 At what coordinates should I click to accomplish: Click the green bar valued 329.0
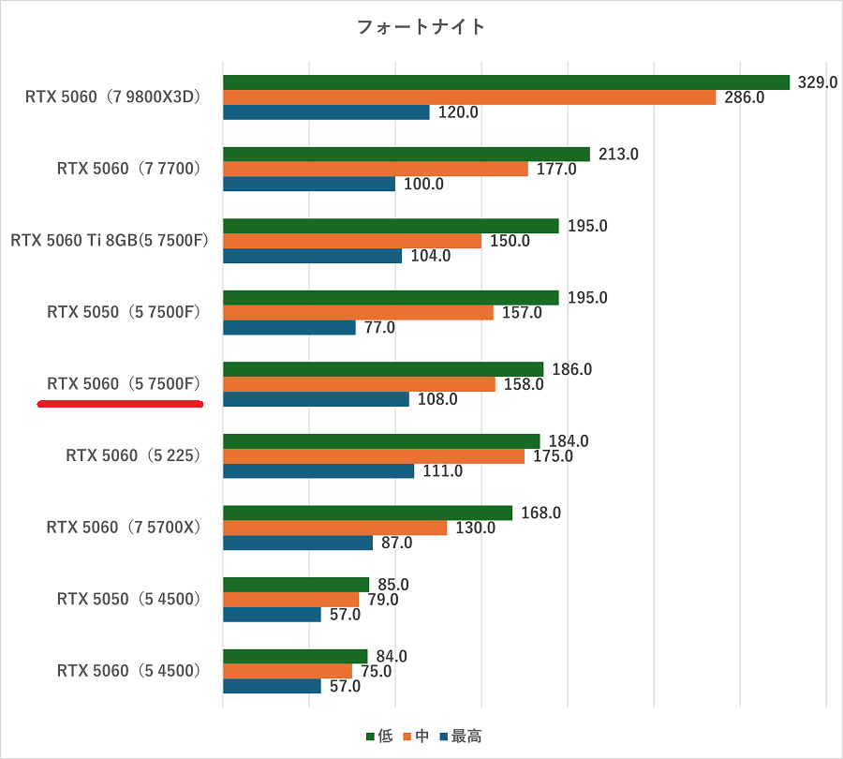pyautogui.click(x=506, y=82)
